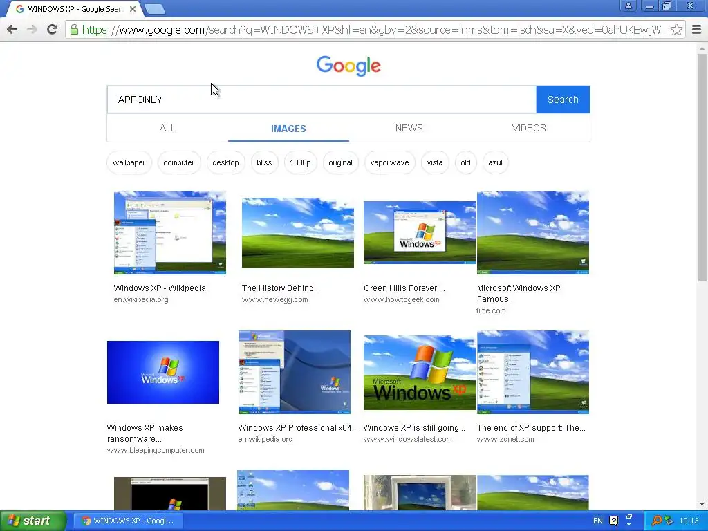This screenshot has width=708, height=531.
Task: Pick the vaporwave filter chip
Action: click(390, 162)
